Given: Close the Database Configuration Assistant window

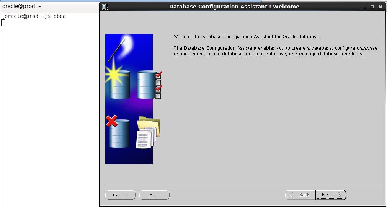Looking at the screenshot, I should (x=380, y=7).
